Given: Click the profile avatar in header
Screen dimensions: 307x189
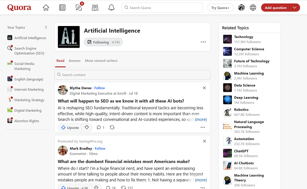Looking at the screenshot, I should click(242, 8).
